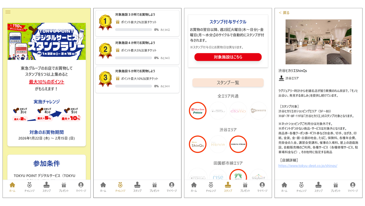Open the hamburger menu on the home screen
Screen dimensions: 365x206
coord(8,12)
